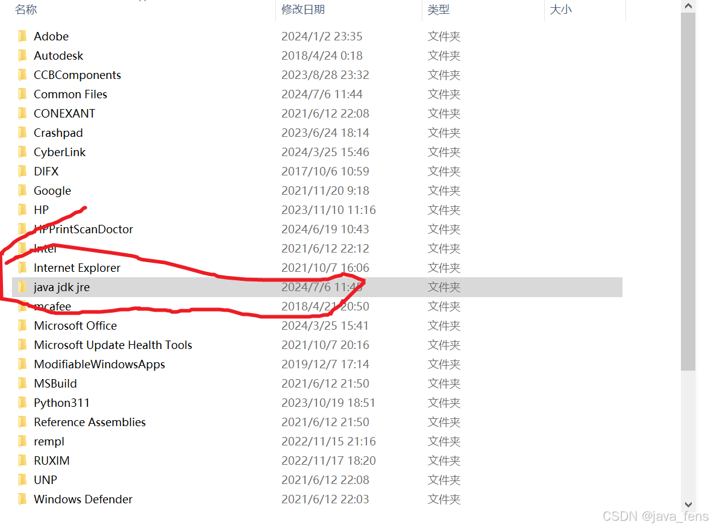
Task: Select the UNP folder name
Action: [45, 479]
